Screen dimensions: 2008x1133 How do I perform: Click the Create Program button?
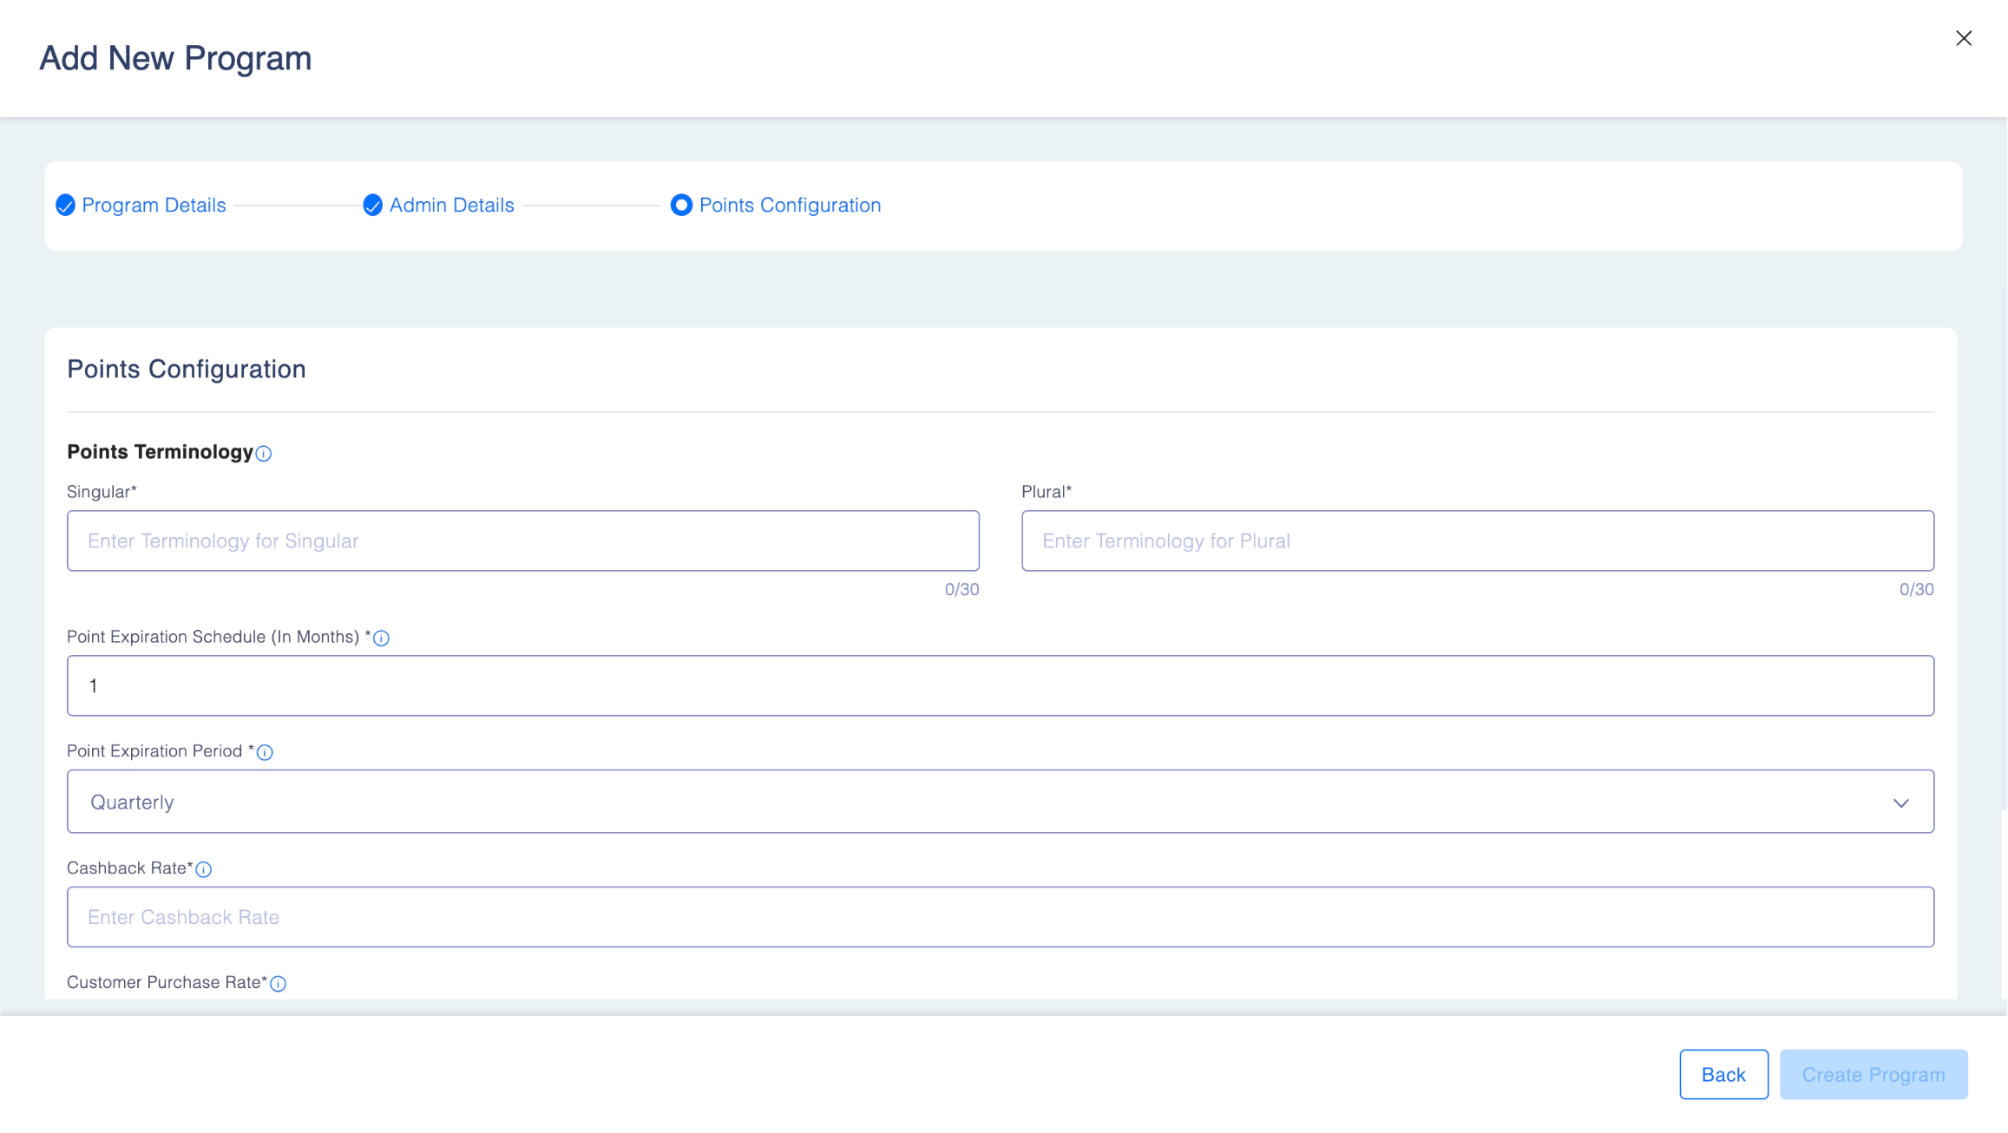point(1873,1075)
